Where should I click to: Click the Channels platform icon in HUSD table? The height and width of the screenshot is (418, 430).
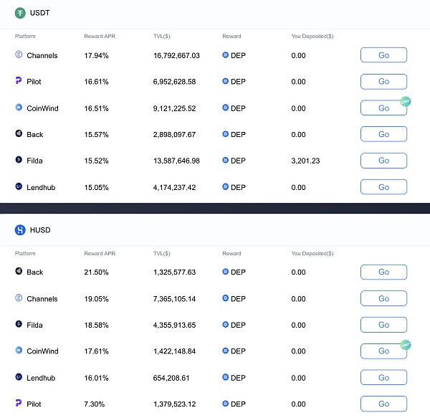pyautogui.click(x=19, y=298)
